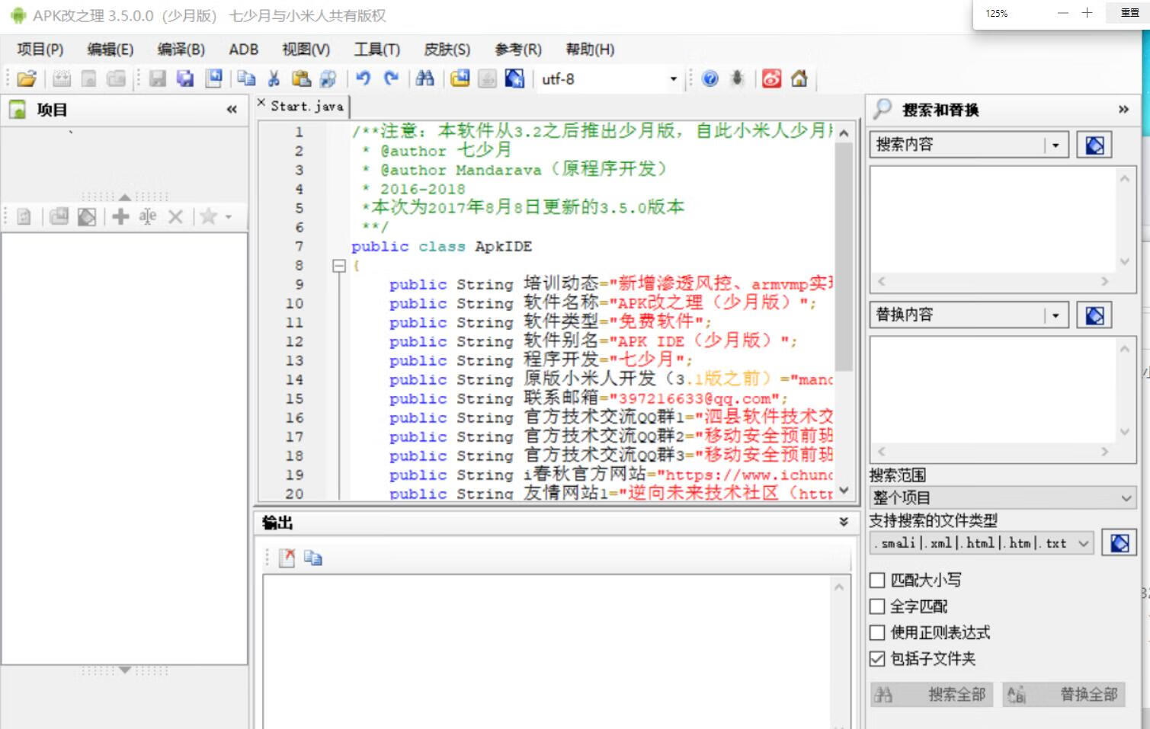
Task: Click the open folder toolbar icon
Action: pos(27,78)
